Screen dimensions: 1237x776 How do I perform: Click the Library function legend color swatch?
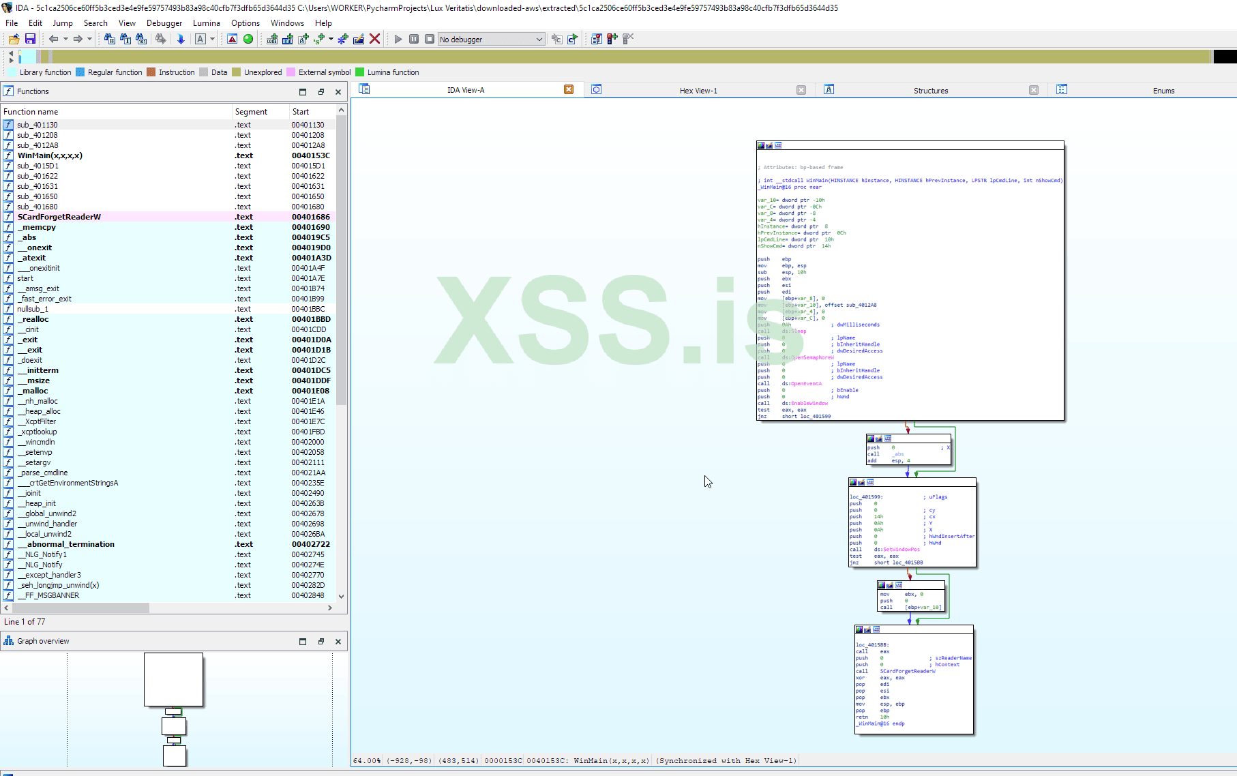[x=12, y=72]
